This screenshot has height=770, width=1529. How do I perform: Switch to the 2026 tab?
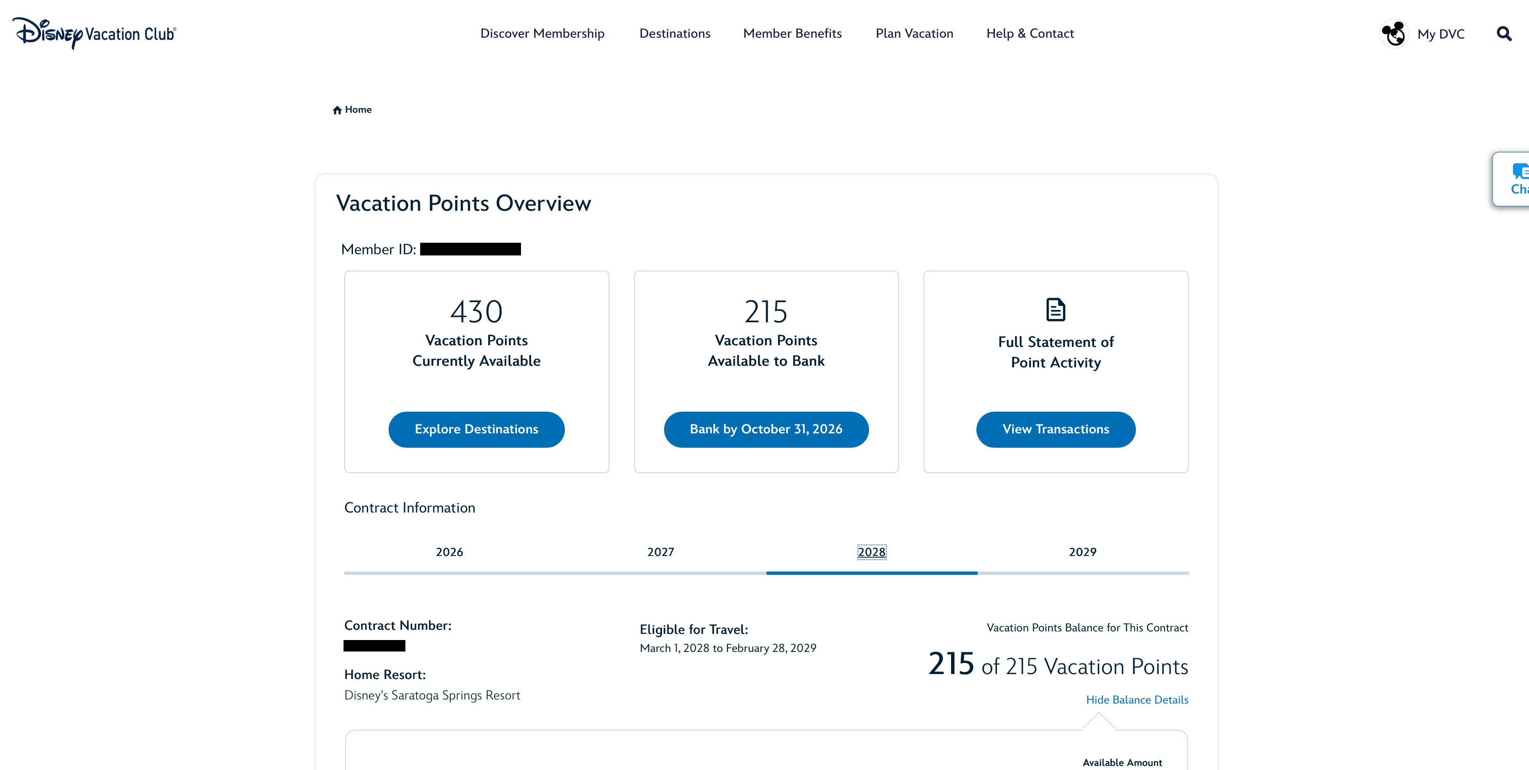[x=449, y=552]
